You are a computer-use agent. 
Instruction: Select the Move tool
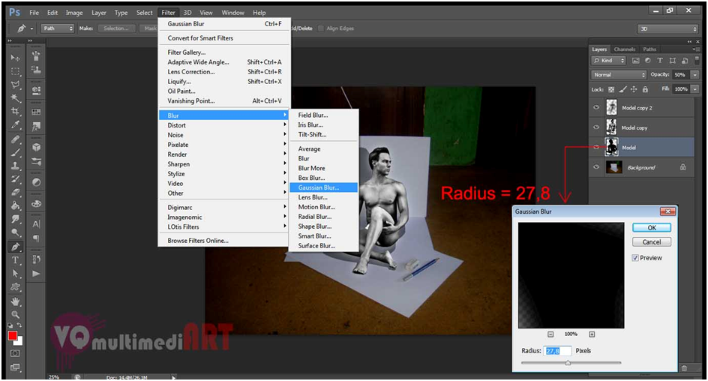[15, 58]
